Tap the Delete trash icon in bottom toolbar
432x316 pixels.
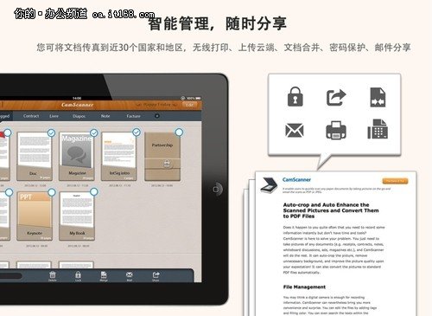tap(53, 275)
